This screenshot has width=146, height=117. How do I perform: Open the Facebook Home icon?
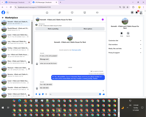(x=47, y=13)
